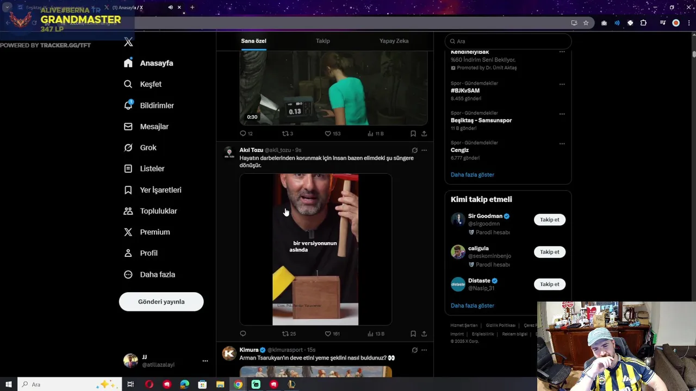Open Premium from the sidebar
This screenshot has width=696, height=391.
coord(147,232)
